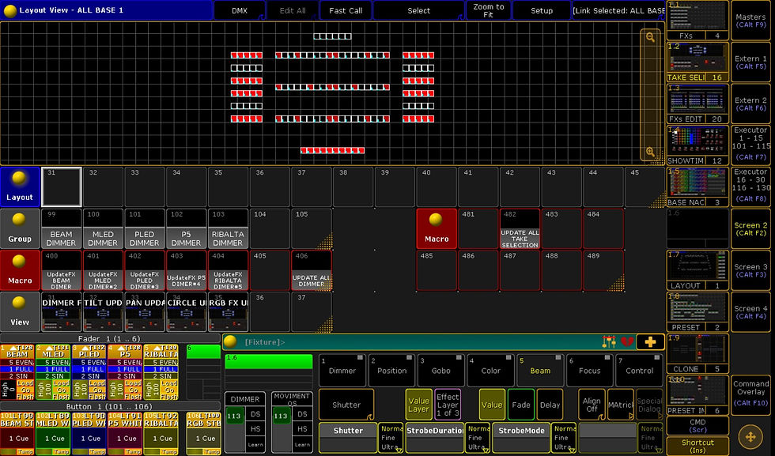The height and width of the screenshot is (456, 775).
Task: Click the broken heart icon on command line
Action: click(x=627, y=342)
